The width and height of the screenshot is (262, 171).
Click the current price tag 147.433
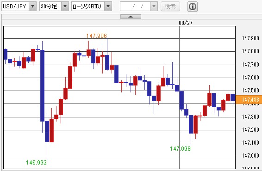(x=249, y=100)
